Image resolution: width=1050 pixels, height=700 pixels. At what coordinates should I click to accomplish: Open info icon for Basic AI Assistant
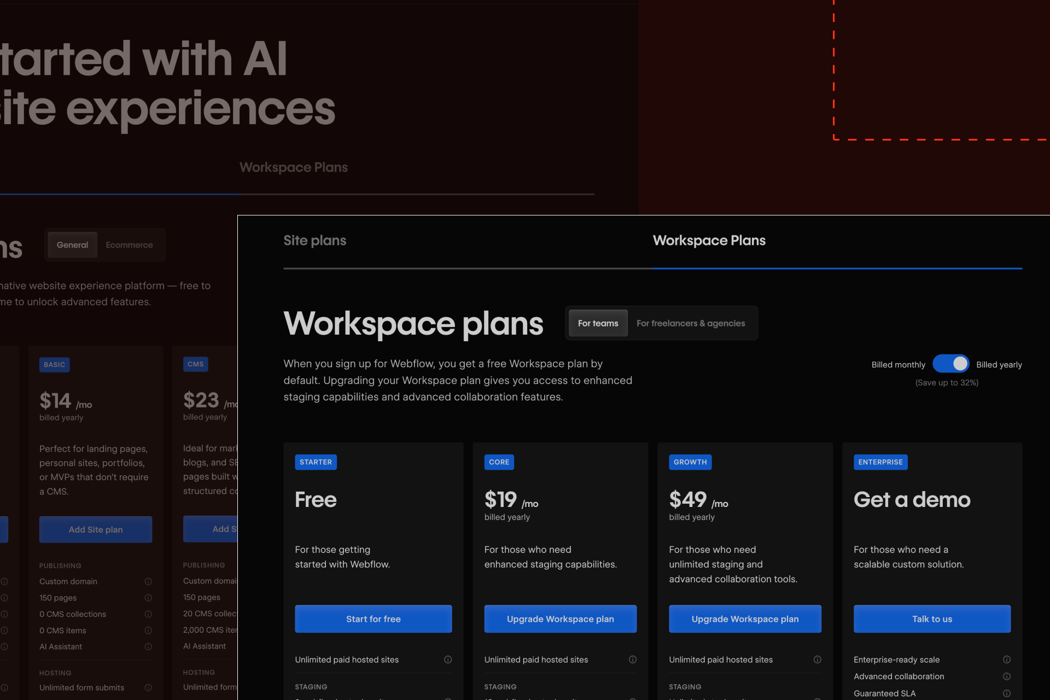tap(148, 646)
